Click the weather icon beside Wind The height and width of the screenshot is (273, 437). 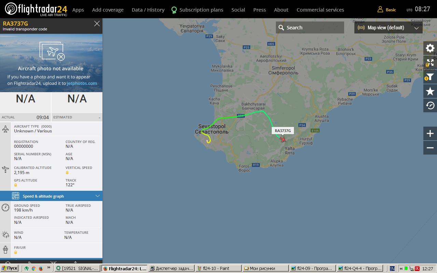[5, 235]
